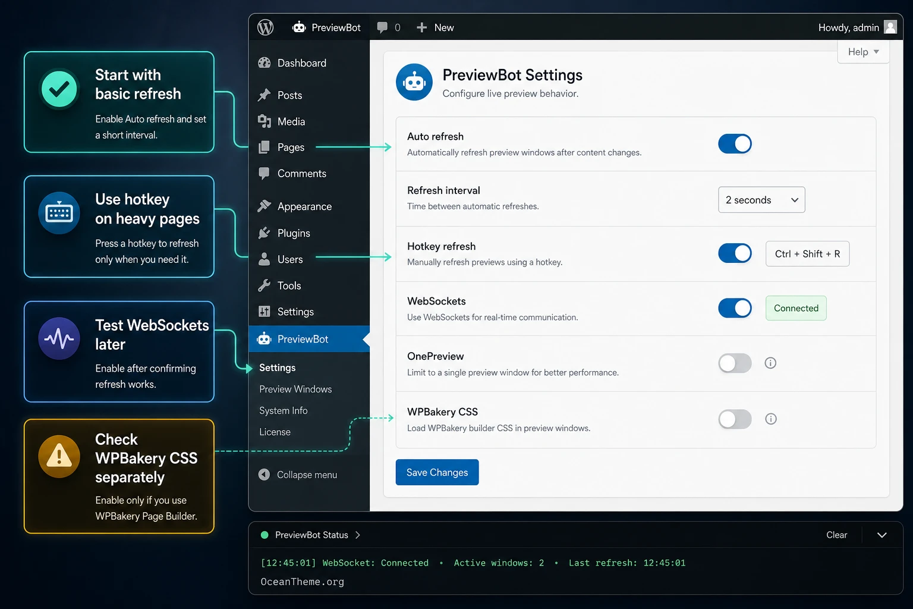Click the Active windows: 2 log entry
Screen dimensions: 913x609
tap(499, 563)
